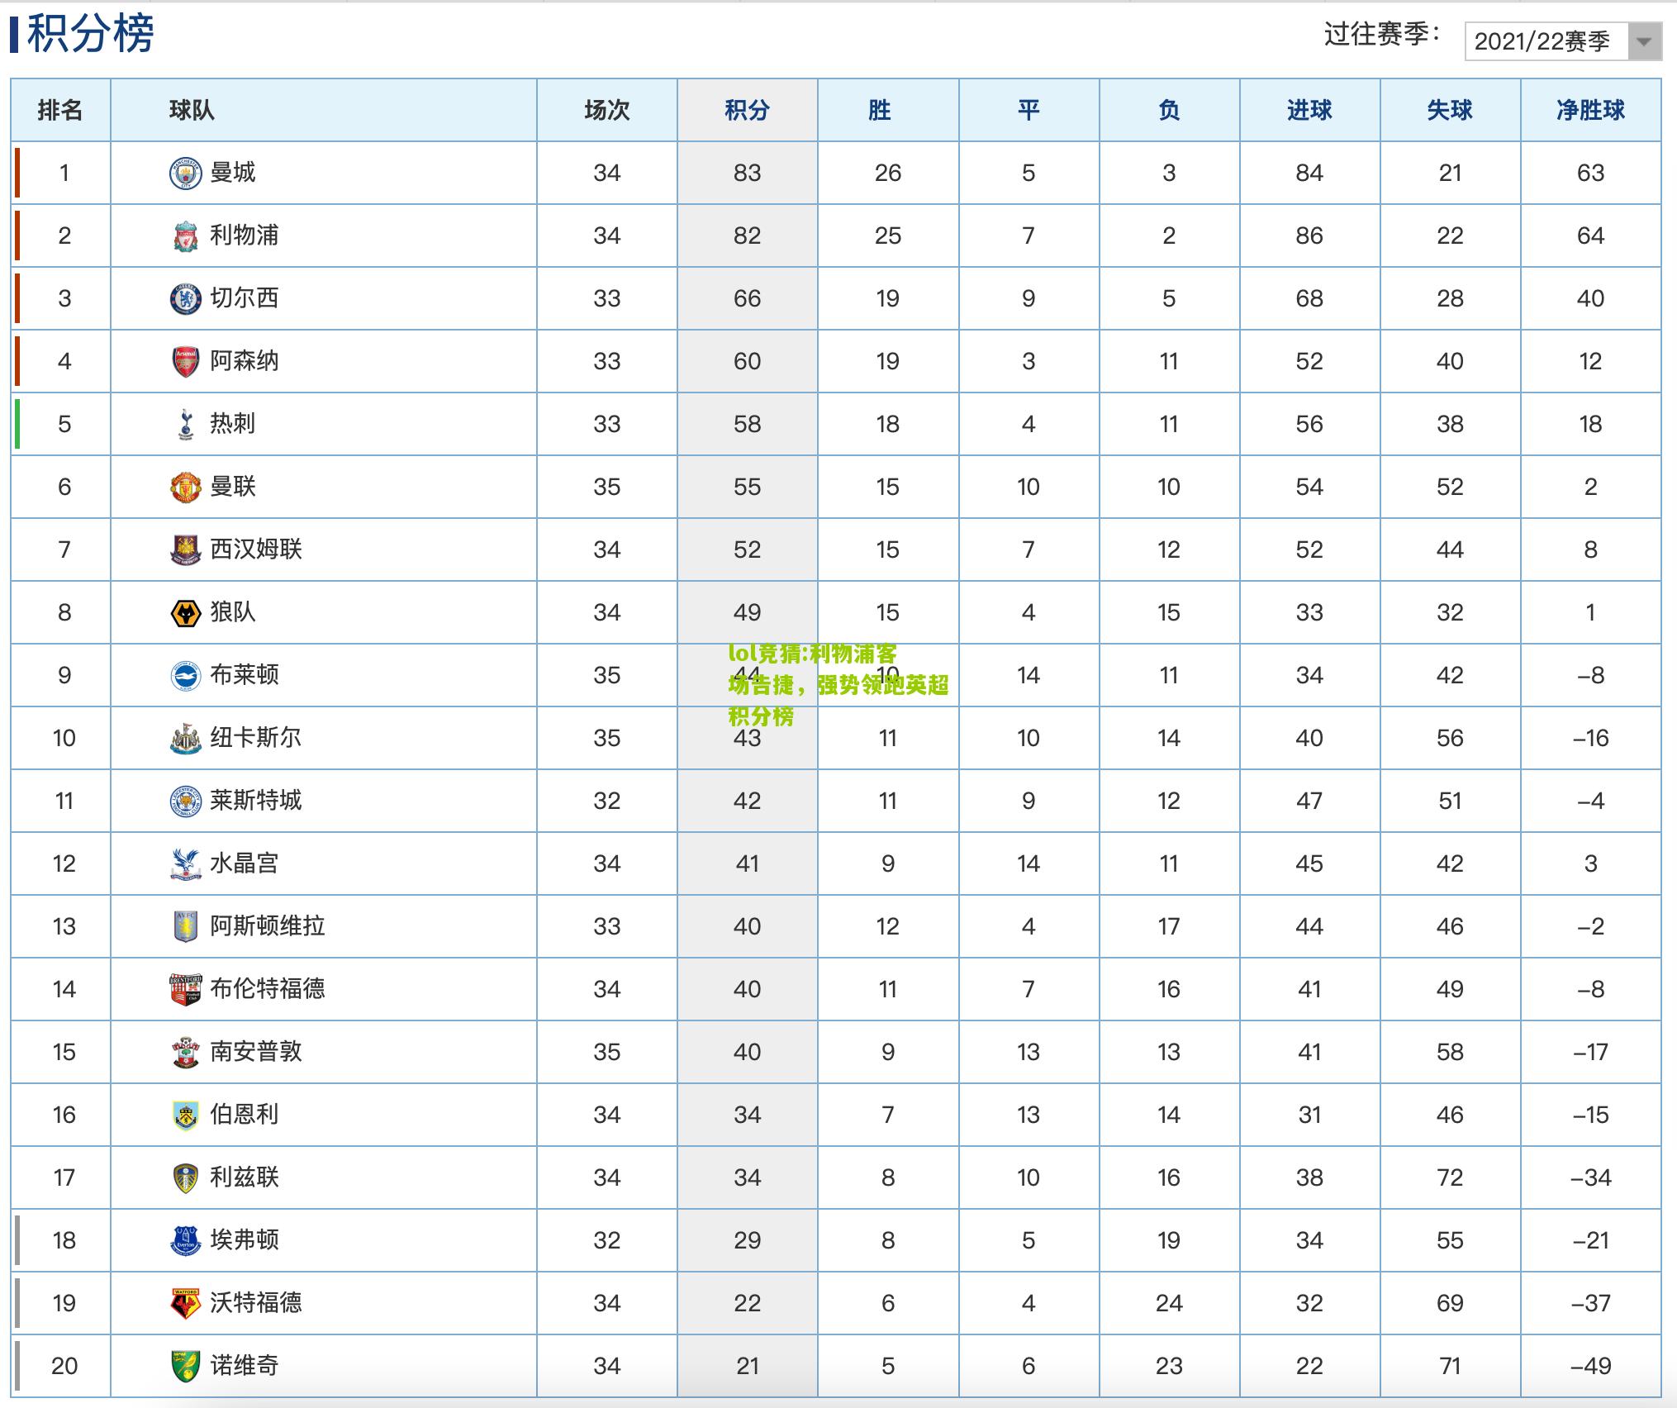Open the 纽卡斯尔 team name link
The image size is (1677, 1408).
[256, 738]
